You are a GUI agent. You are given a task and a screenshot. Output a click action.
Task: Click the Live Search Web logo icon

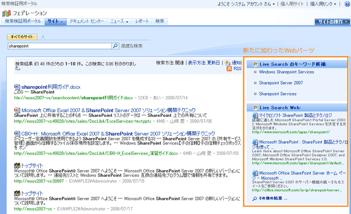click(x=255, y=108)
